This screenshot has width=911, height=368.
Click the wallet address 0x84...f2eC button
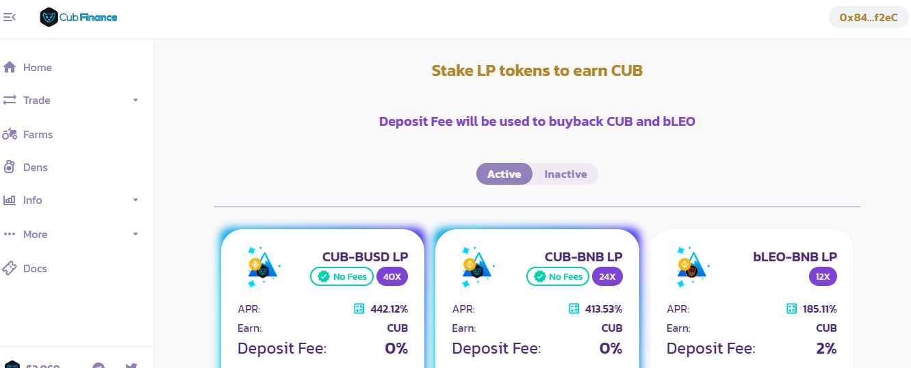pos(868,17)
